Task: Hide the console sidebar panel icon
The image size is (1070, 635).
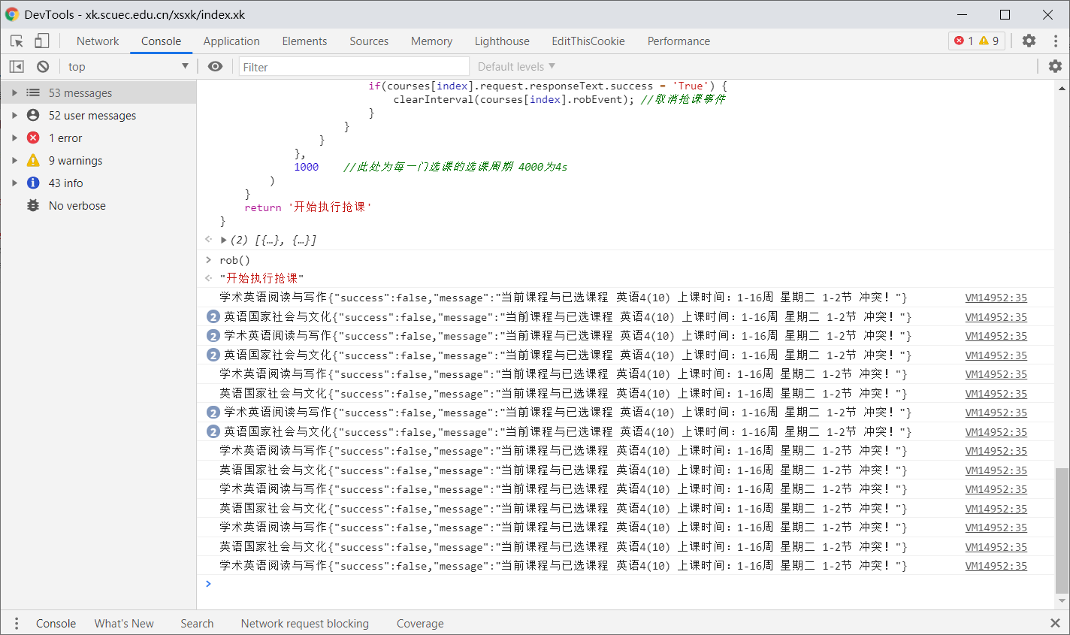Action: [17, 67]
